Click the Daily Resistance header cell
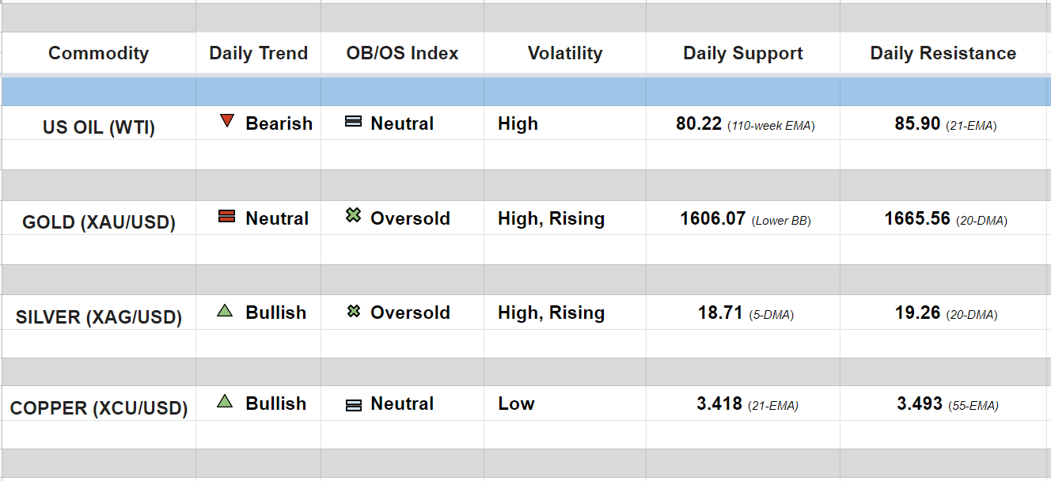 click(x=943, y=53)
